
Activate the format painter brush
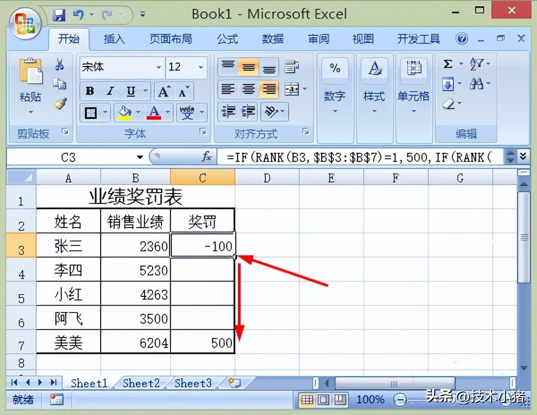pyautogui.click(x=60, y=103)
